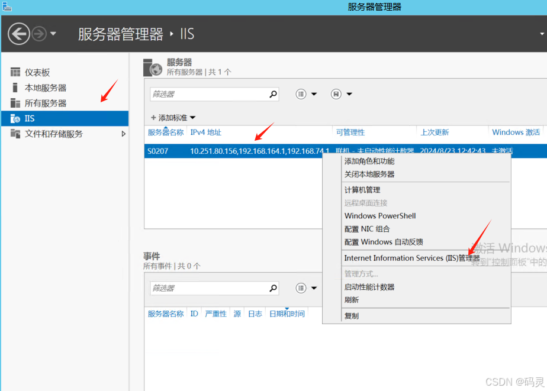This screenshot has height=391, width=547.
Task: Sort events by 日期和时间 column
Action: [287, 314]
